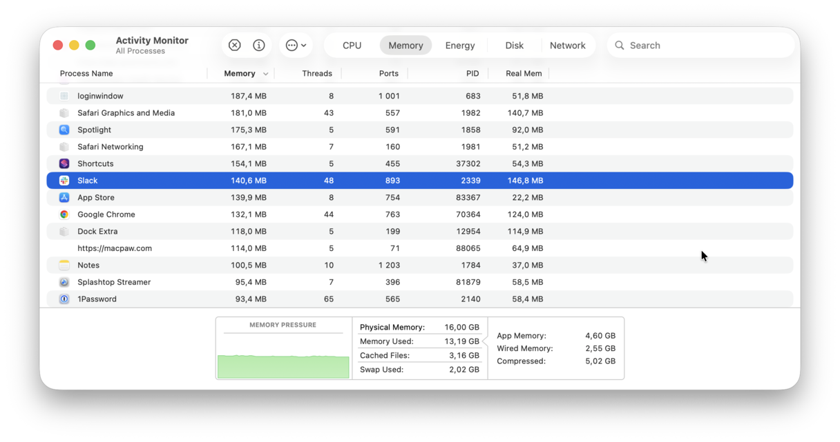Switch to the Disk tab
Image resolution: width=840 pixels, height=442 pixels.
(x=515, y=46)
